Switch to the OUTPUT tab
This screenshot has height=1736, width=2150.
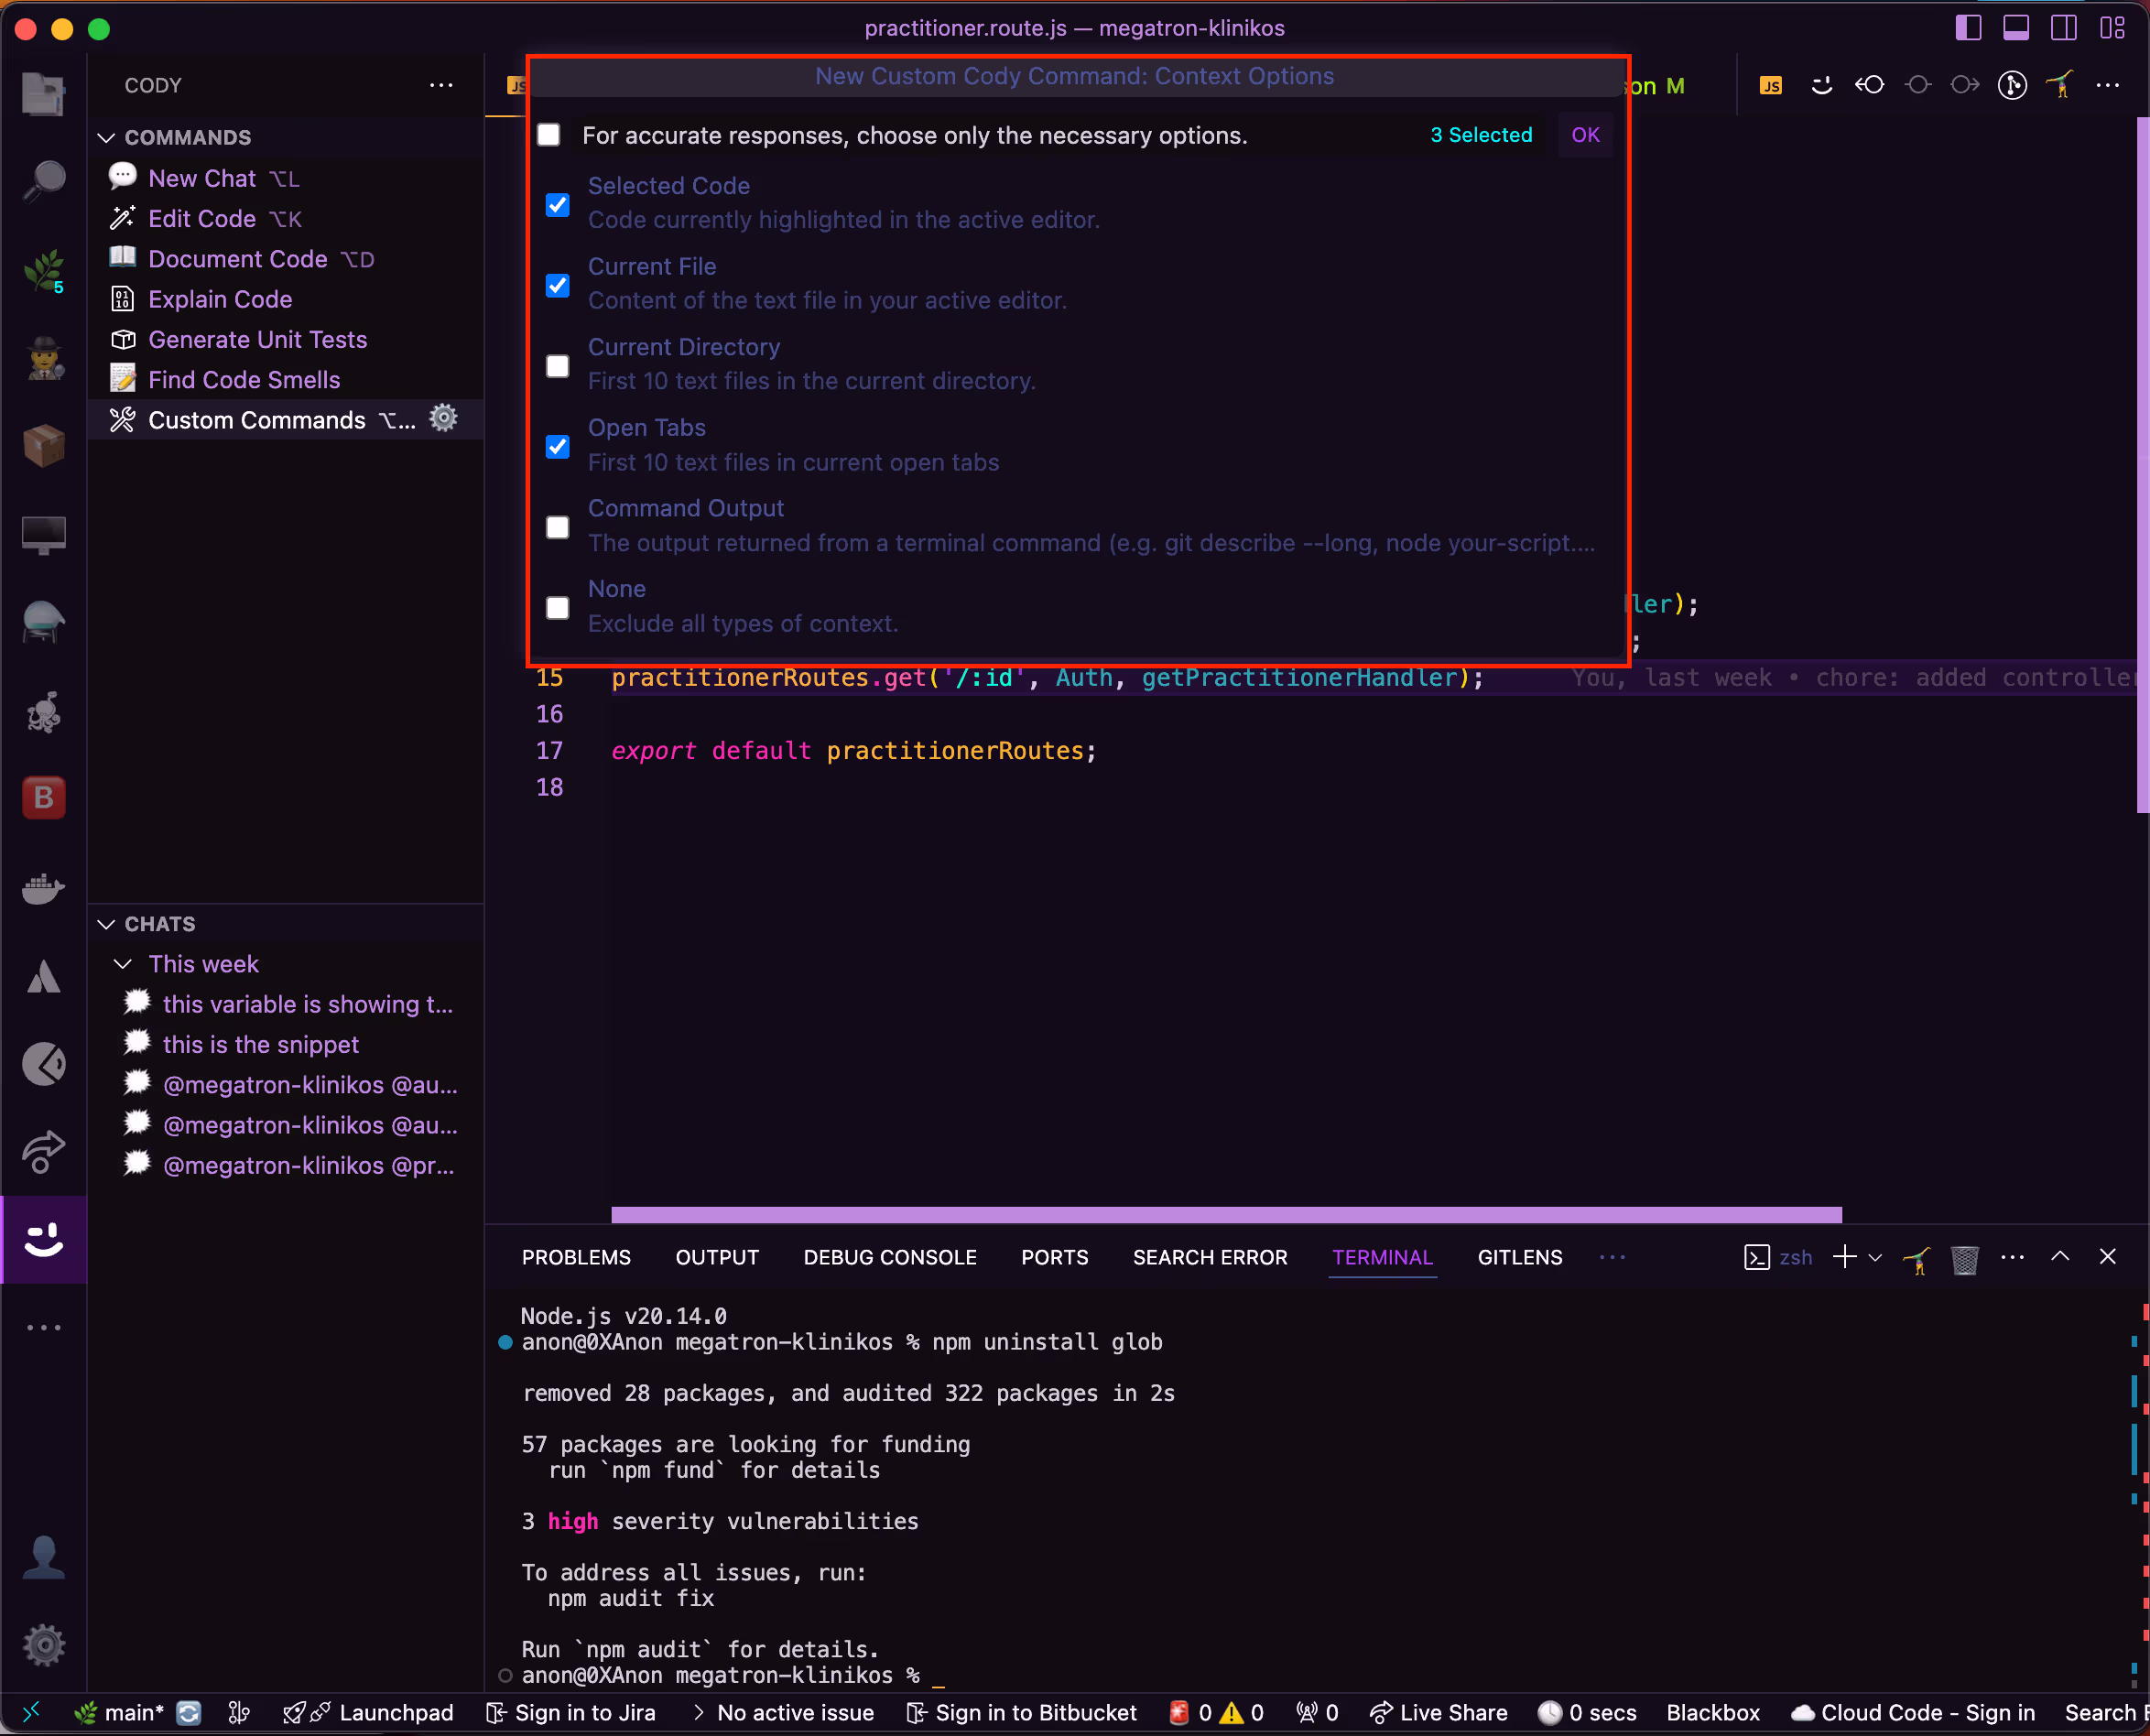coord(717,1258)
